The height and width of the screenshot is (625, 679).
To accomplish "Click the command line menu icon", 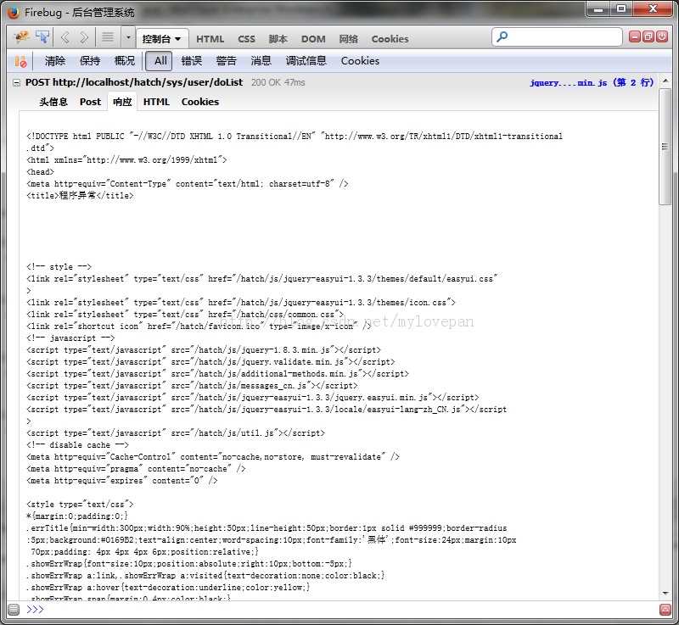I will (x=14, y=610).
